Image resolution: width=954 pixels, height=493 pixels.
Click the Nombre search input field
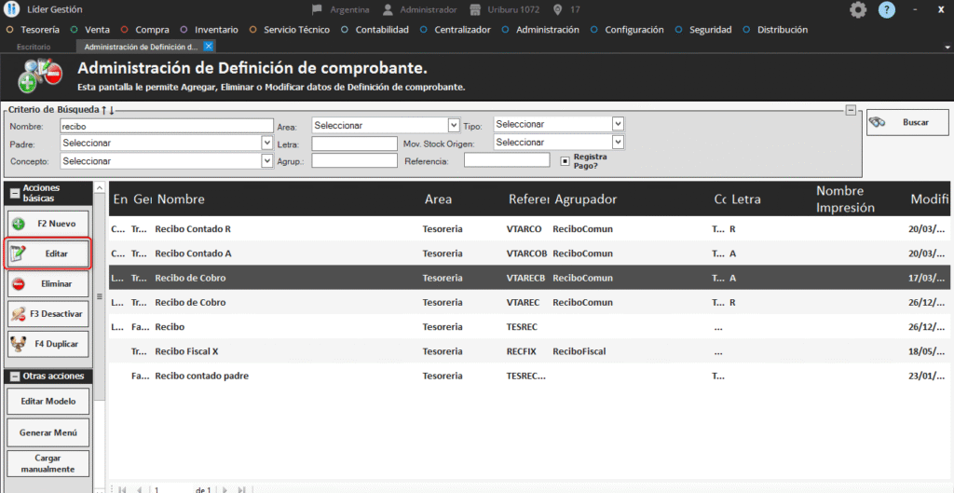point(166,125)
